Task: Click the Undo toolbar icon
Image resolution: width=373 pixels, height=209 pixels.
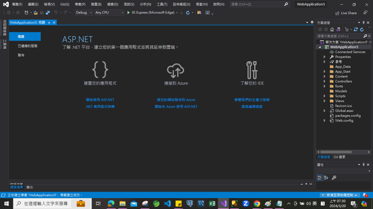Action: pos(56,12)
